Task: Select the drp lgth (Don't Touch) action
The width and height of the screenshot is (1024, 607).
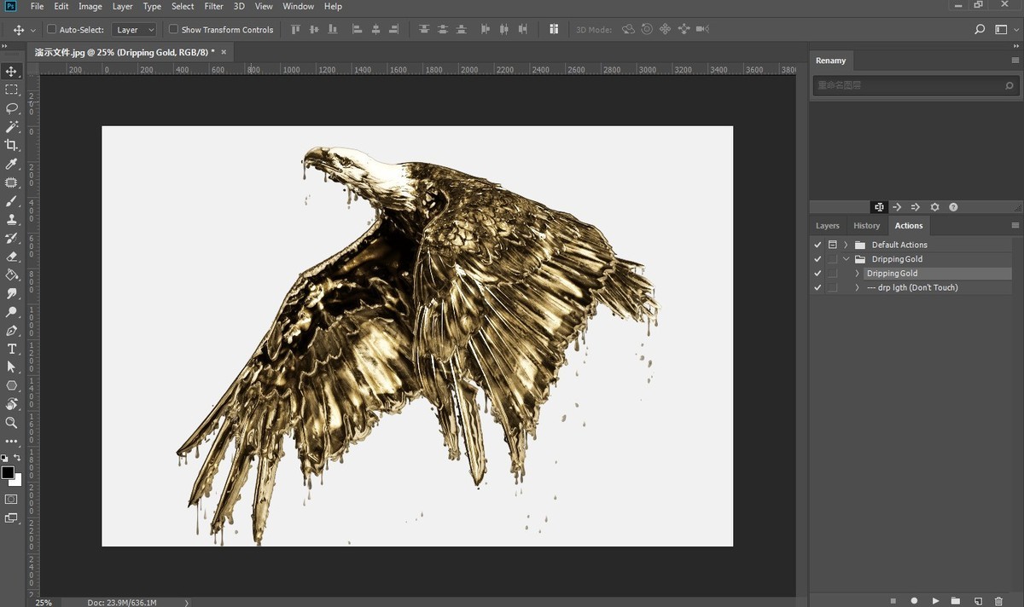Action: click(x=911, y=288)
